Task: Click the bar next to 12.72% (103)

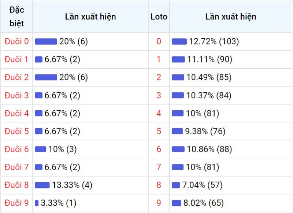Action: [179, 41]
